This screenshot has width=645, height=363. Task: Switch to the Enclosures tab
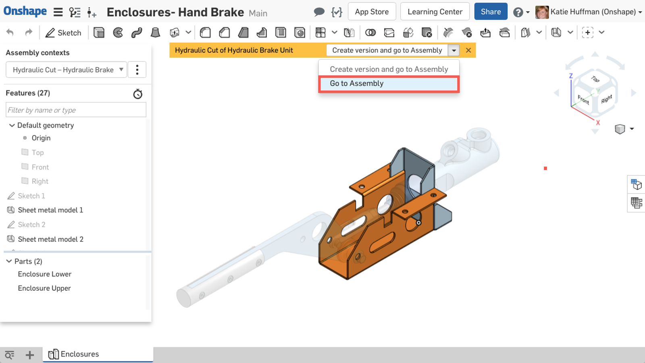tap(79, 354)
